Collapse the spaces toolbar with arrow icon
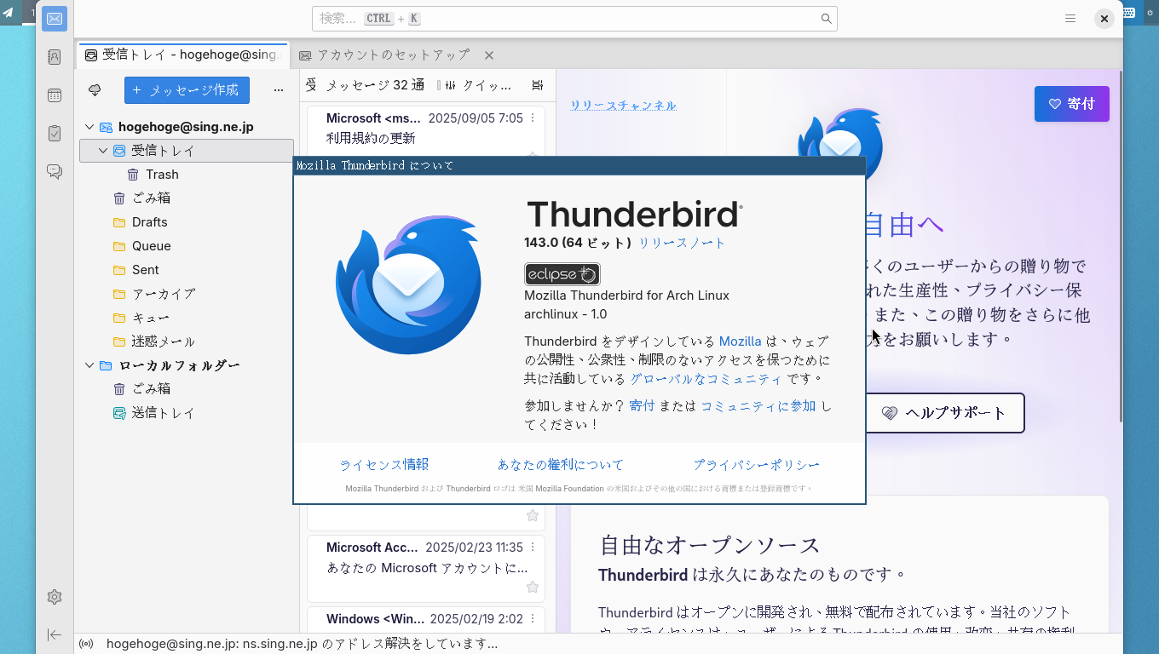Image resolution: width=1159 pixels, height=654 pixels. 55,634
